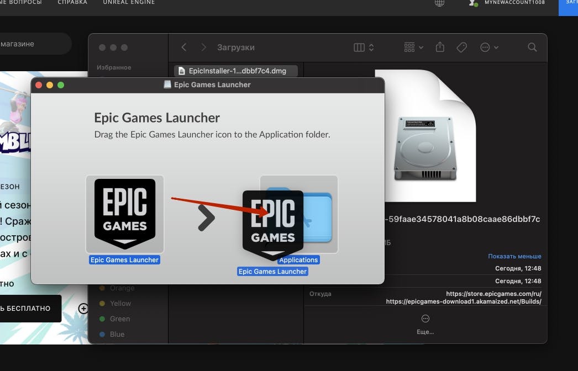Select the Blue tag in Finder sidebar
This screenshot has height=371, width=578.
point(112,334)
